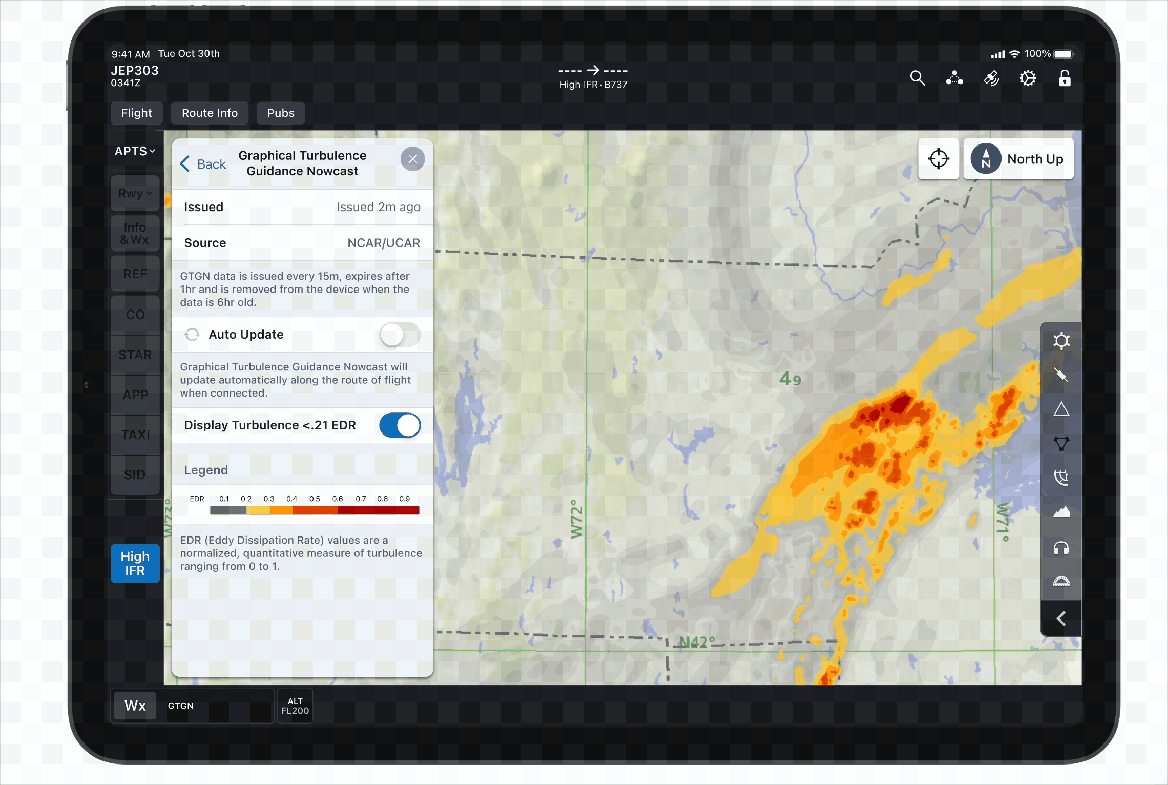Tap the satellite connectivity icon
The height and width of the screenshot is (785, 1168).
(x=991, y=78)
